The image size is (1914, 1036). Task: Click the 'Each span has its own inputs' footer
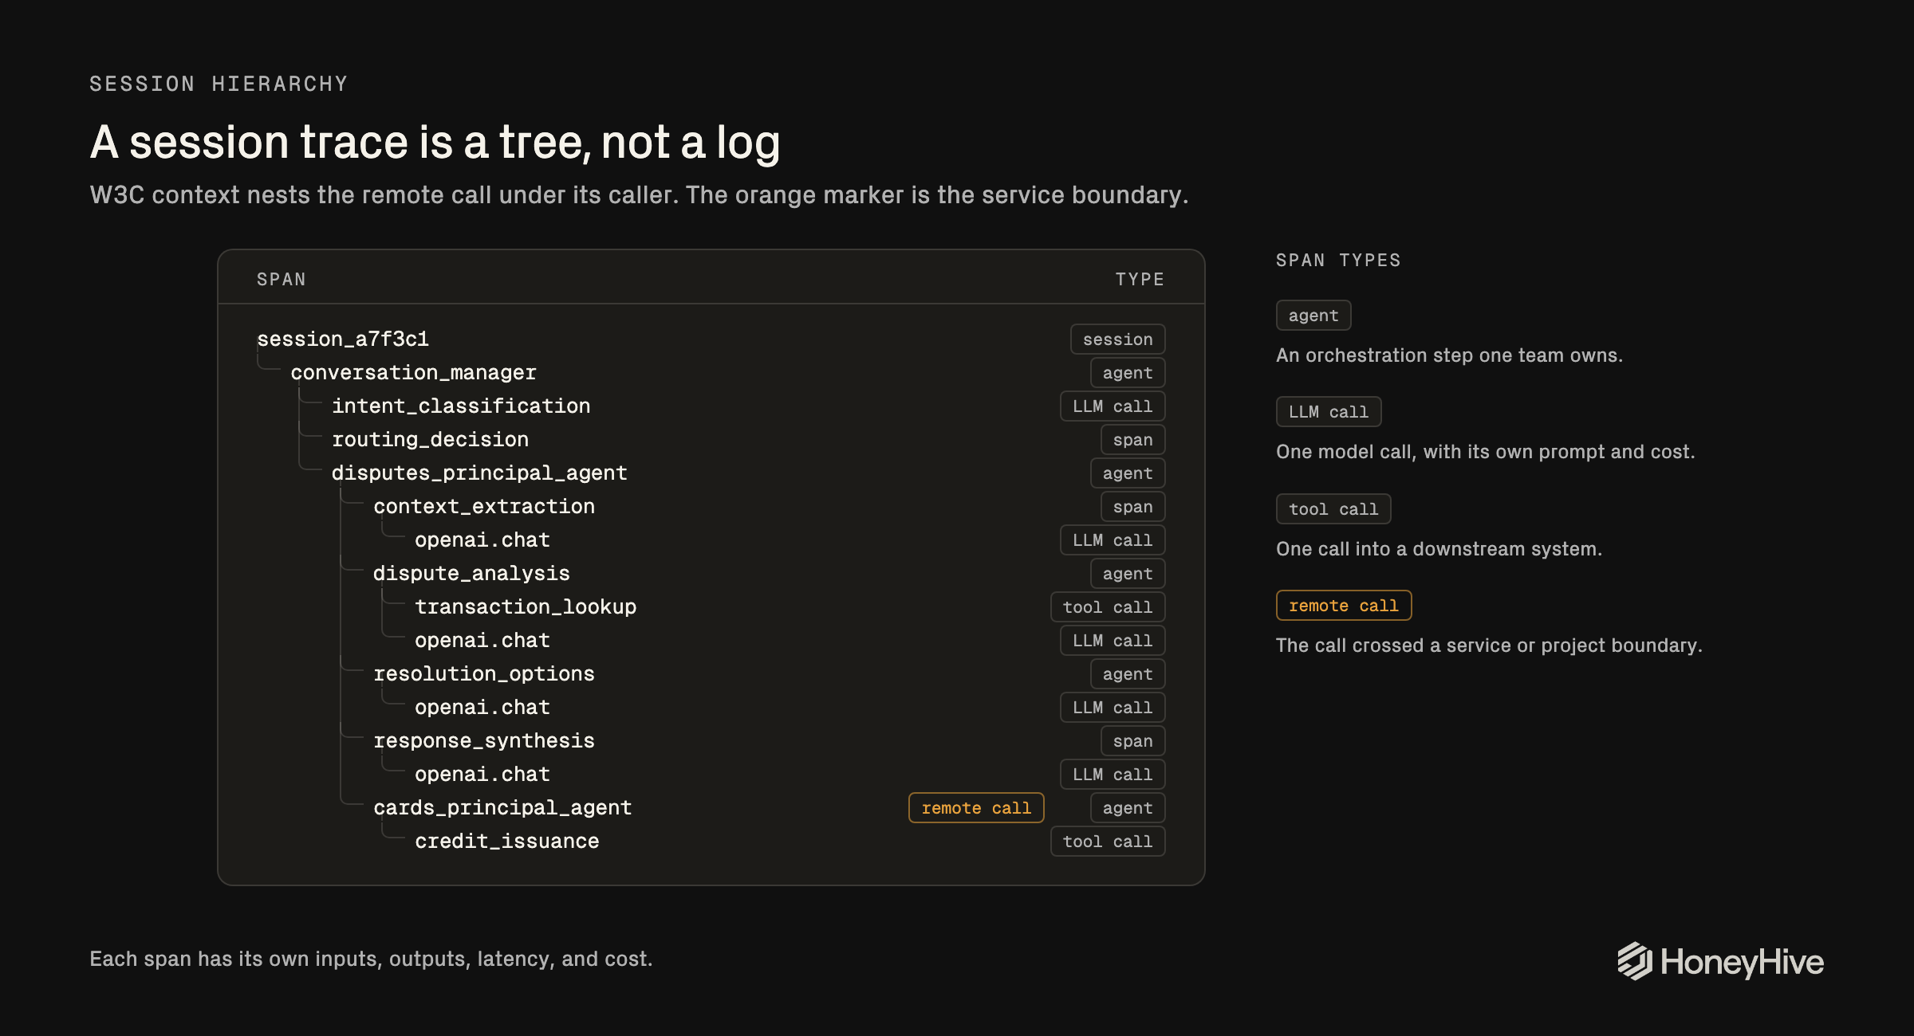point(371,959)
